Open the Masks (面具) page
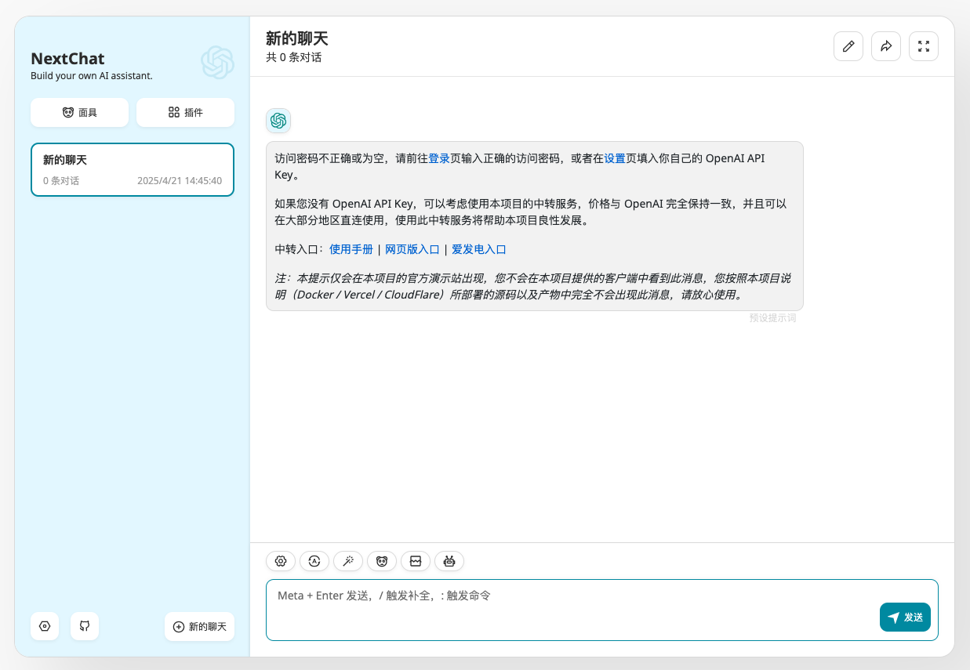The width and height of the screenshot is (970, 670). pos(79,112)
